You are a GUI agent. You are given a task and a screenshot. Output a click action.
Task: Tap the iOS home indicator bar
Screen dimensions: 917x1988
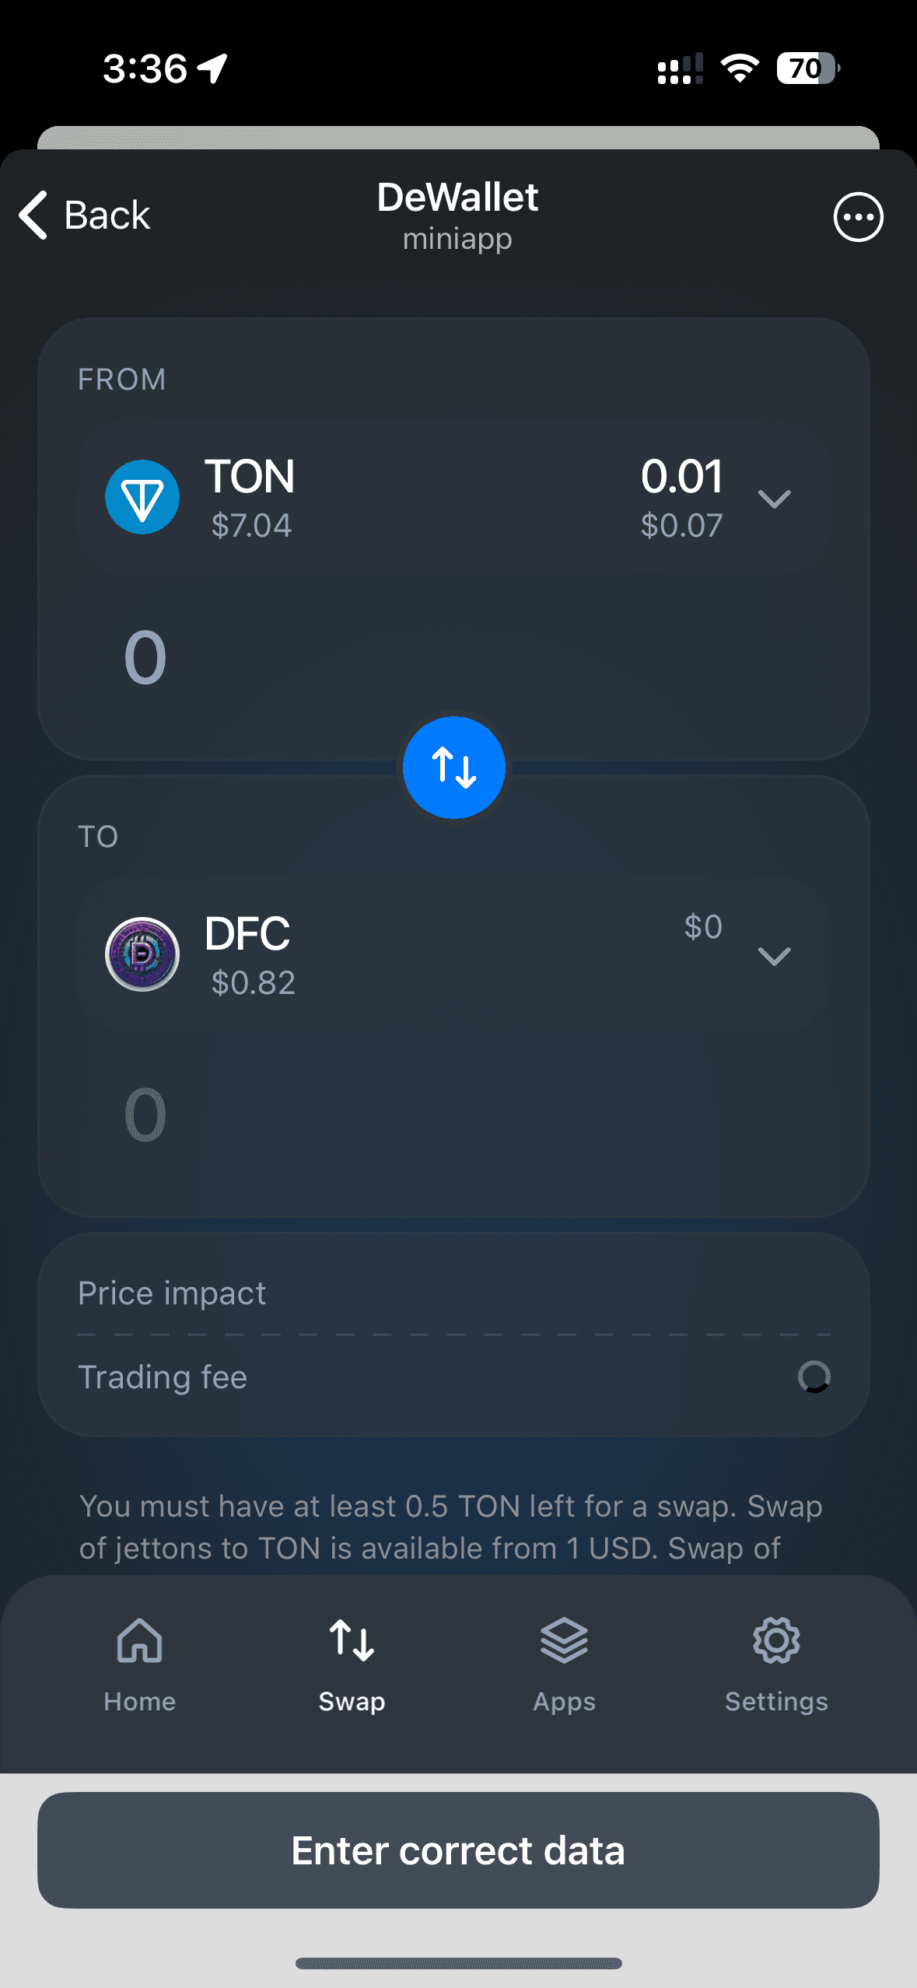[458, 1963]
